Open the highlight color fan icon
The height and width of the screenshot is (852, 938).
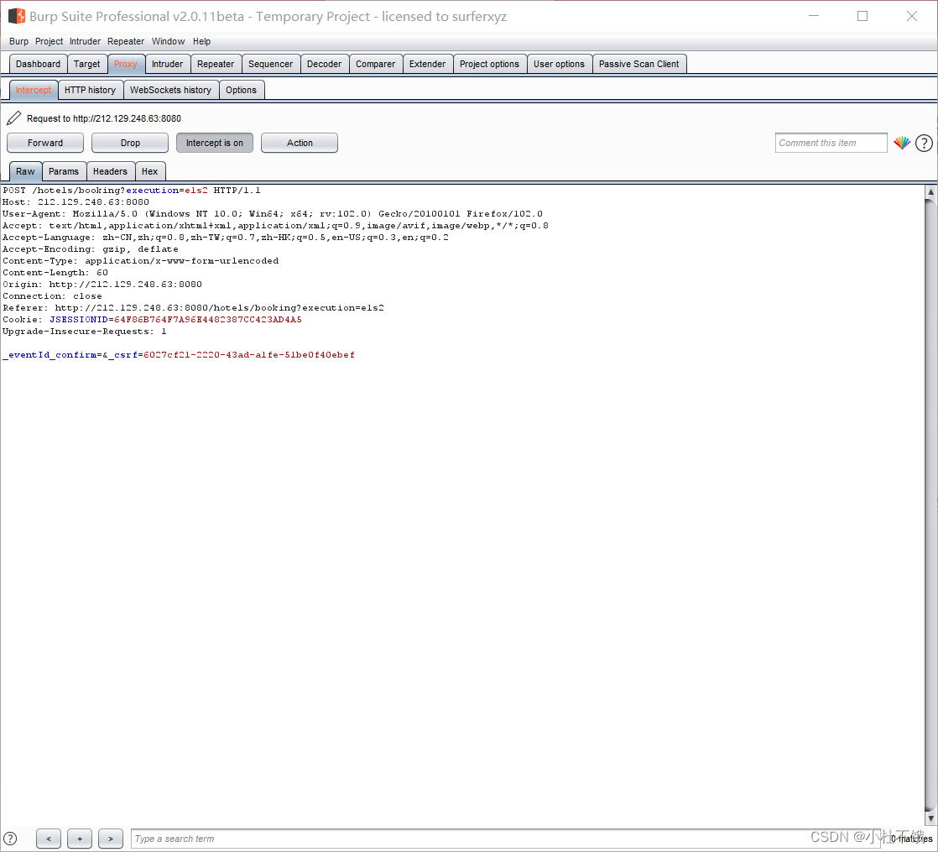(902, 143)
